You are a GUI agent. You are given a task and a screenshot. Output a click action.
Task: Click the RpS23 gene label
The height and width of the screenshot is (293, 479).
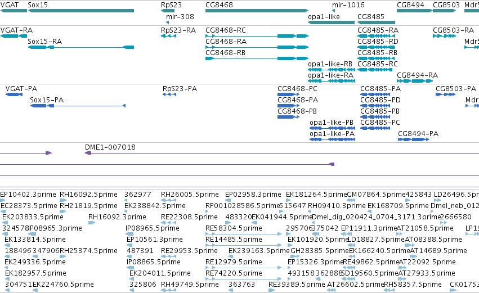171,5
